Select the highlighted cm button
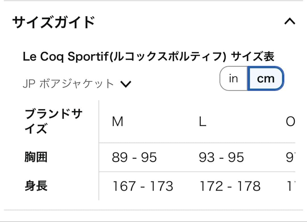Screen dimensions: 307x222 pos(265,78)
